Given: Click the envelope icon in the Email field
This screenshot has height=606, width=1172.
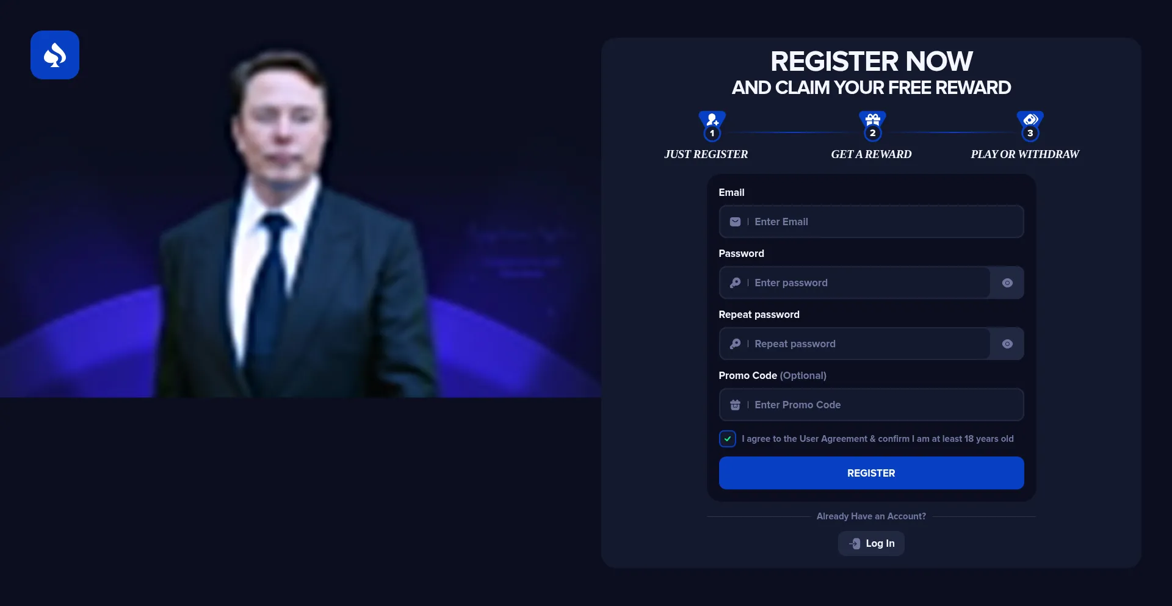Looking at the screenshot, I should [x=735, y=222].
